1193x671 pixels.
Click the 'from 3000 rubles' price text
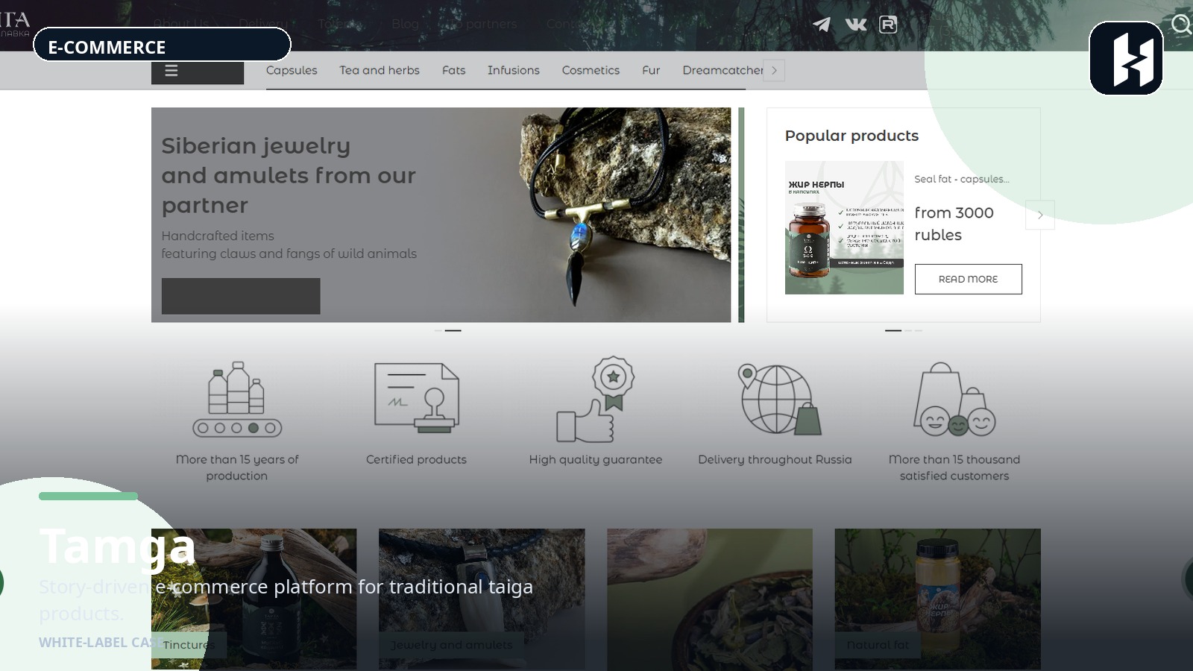click(954, 224)
